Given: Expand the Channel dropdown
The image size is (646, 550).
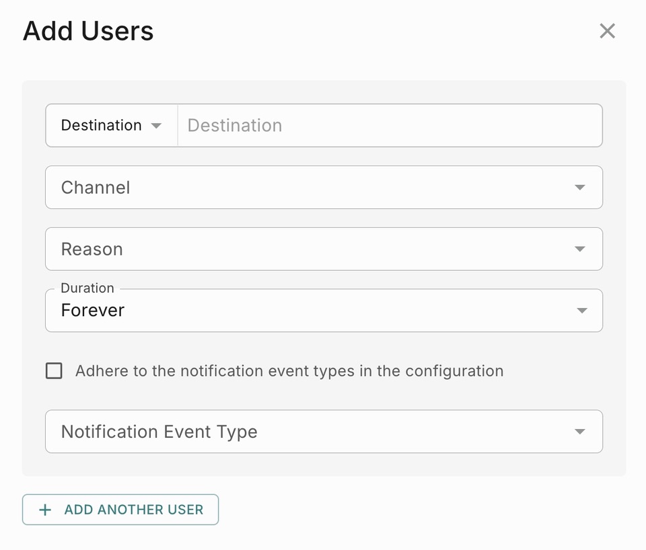Looking at the screenshot, I should tap(323, 188).
